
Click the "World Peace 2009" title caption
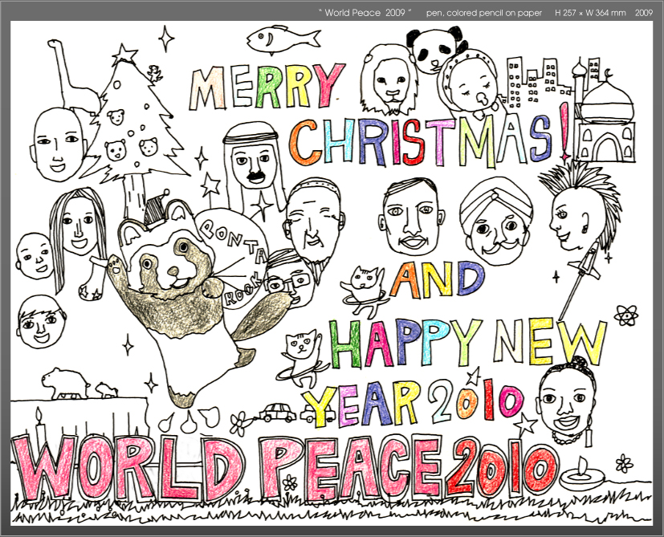[365, 13]
